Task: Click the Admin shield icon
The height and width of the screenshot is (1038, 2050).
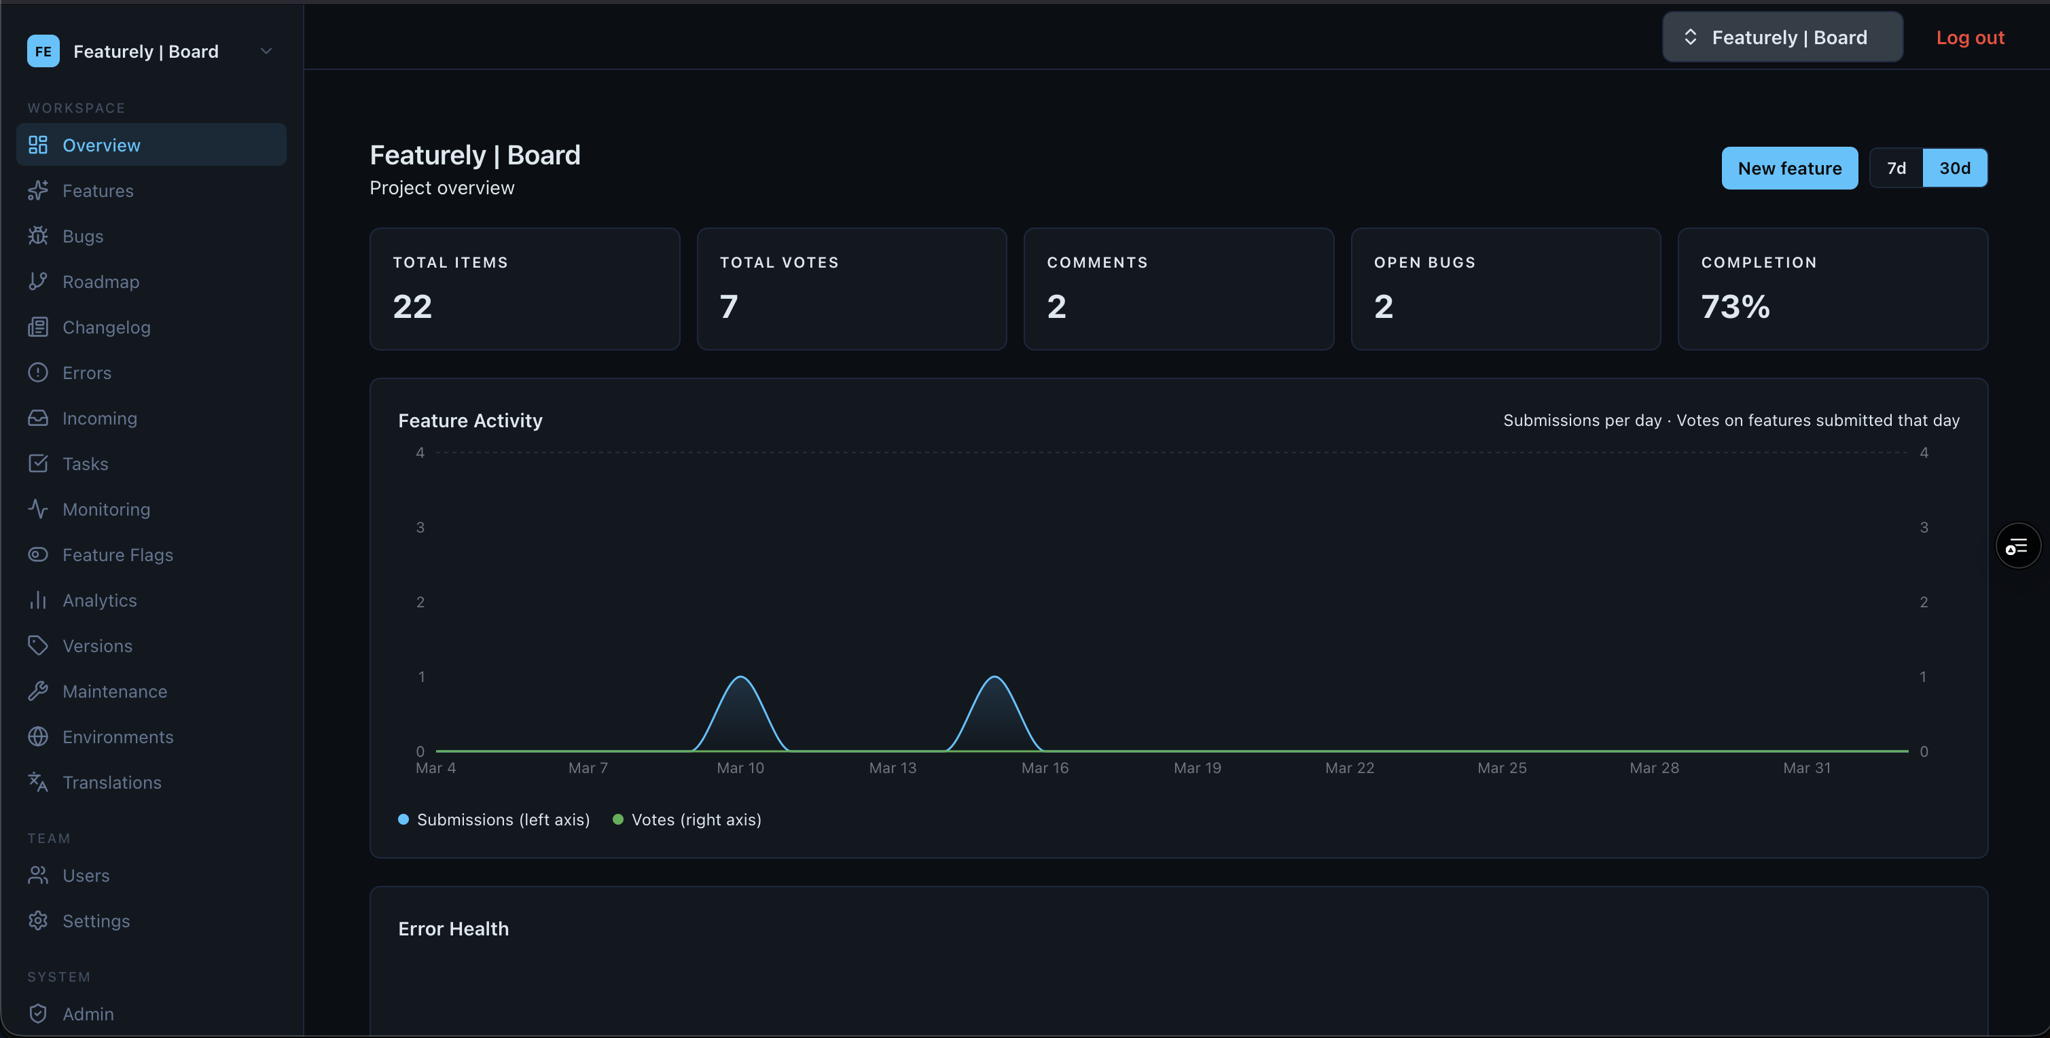Action: [37, 1014]
